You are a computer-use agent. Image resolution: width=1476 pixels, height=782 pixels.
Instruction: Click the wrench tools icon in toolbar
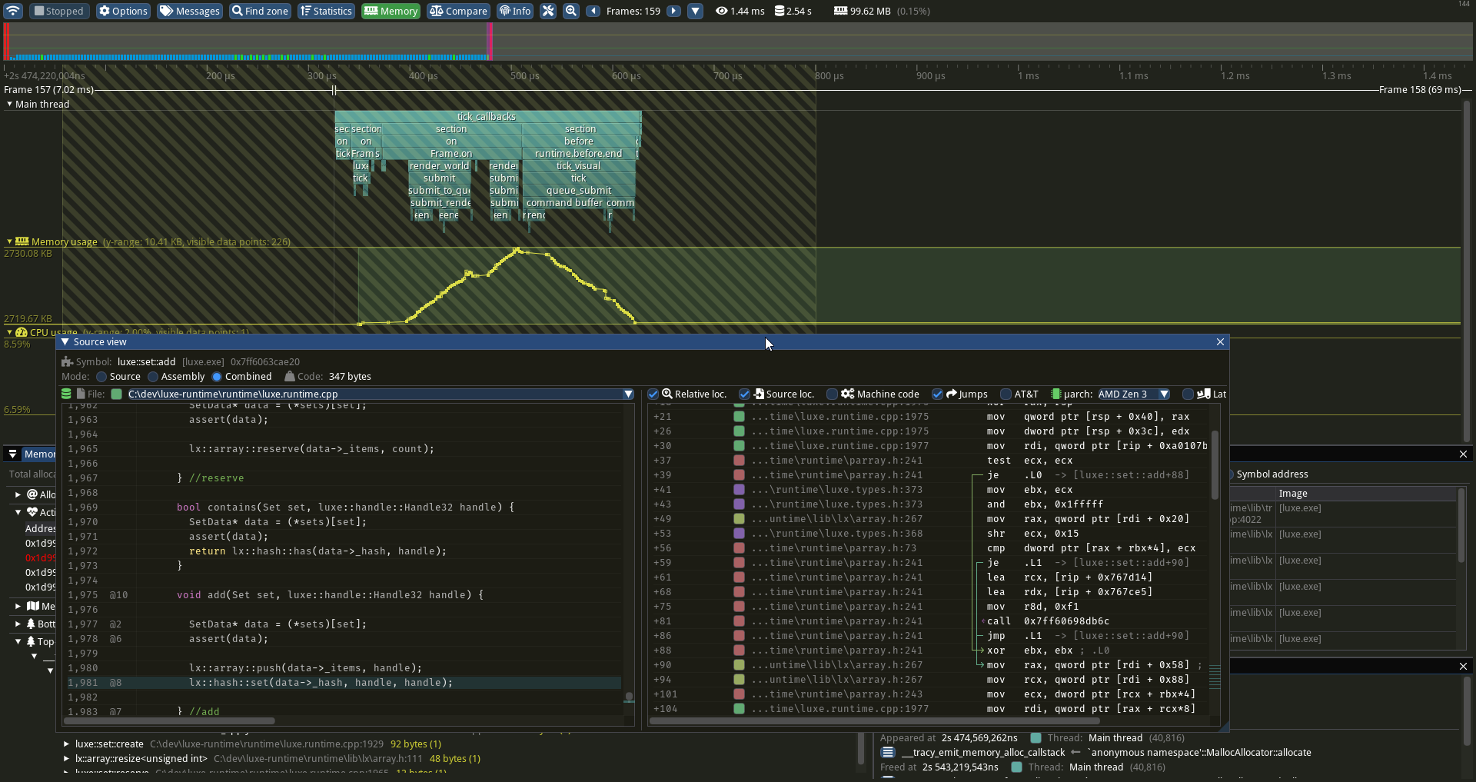click(x=548, y=11)
